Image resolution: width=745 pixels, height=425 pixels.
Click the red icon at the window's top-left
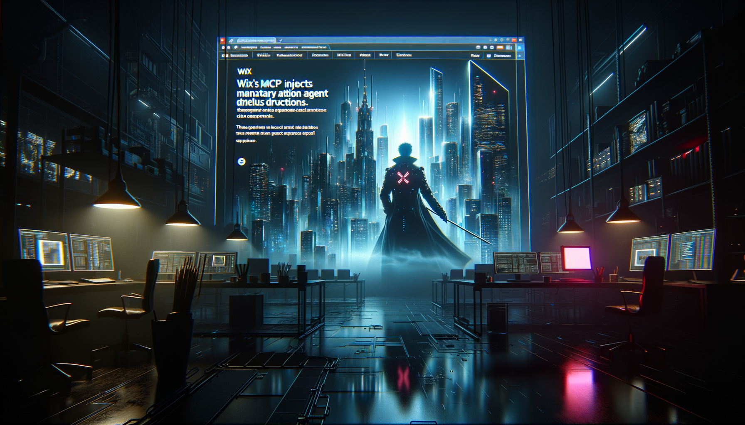click(x=222, y=40)
